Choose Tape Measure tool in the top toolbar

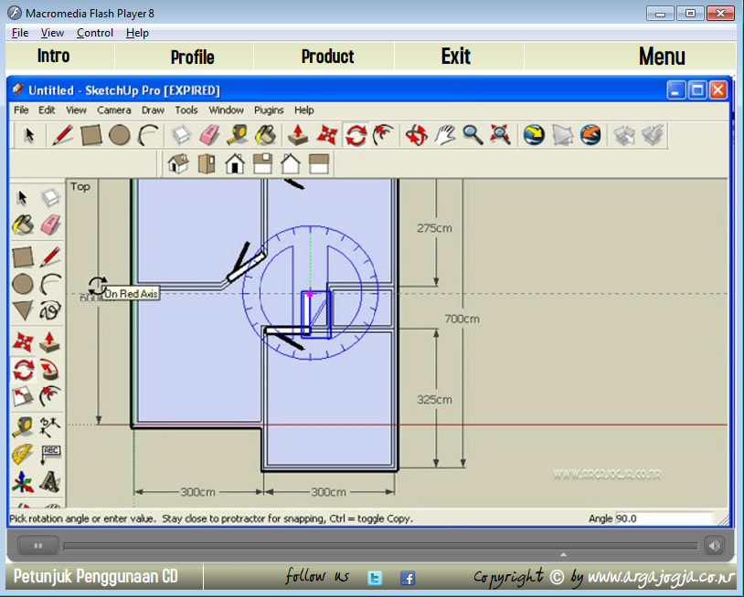coord(238,135)
